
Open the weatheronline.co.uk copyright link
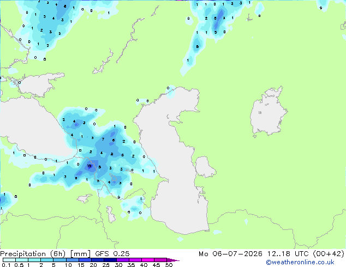click(x=300, y=262)
